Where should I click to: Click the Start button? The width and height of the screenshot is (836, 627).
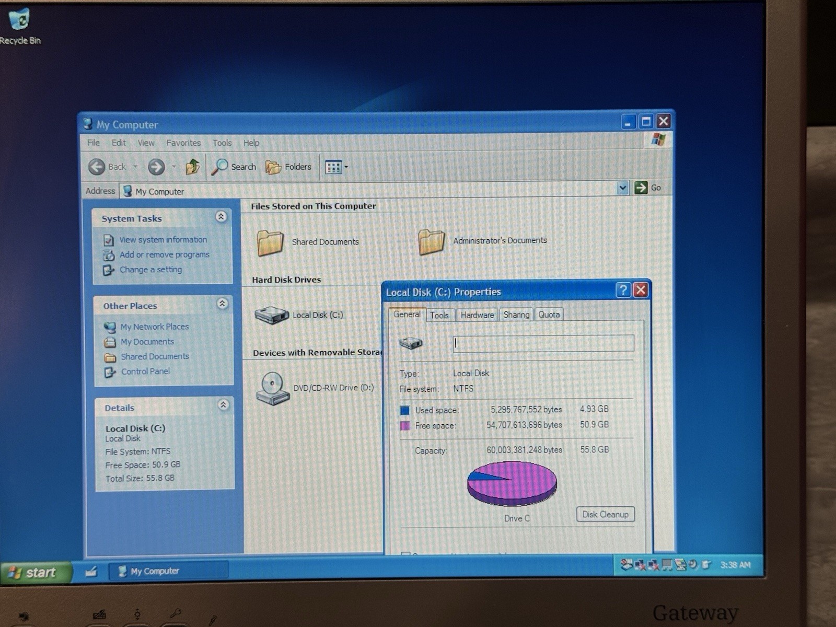click(x=36, y=573)
